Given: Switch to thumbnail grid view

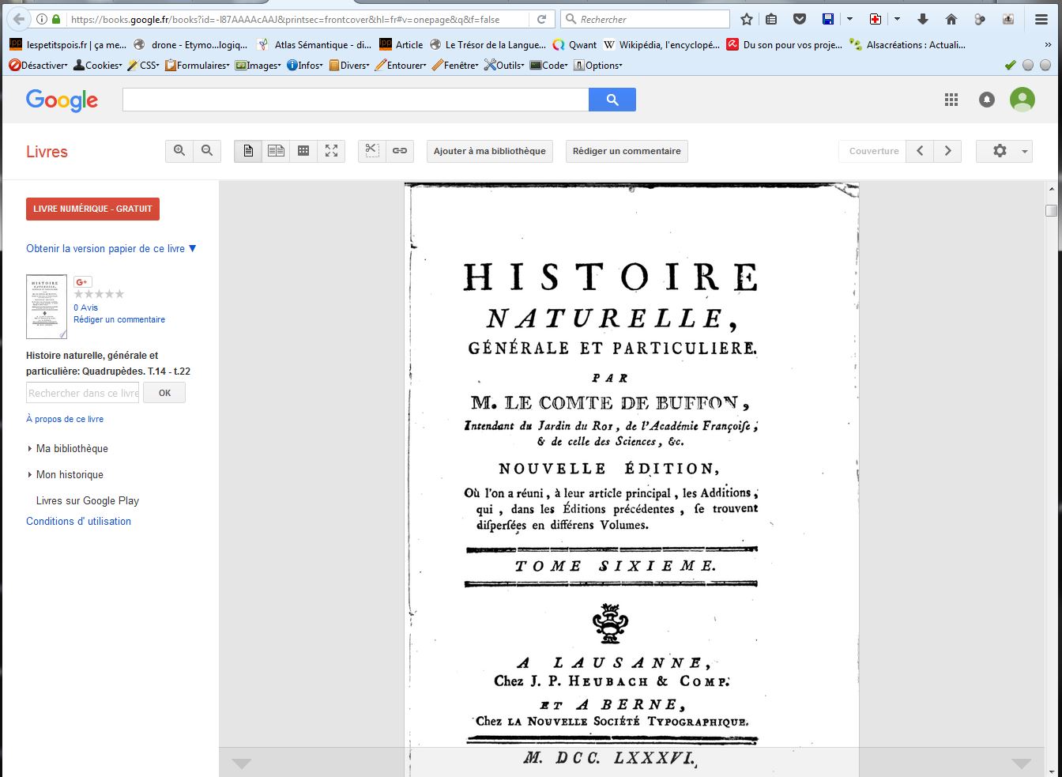Looking at the screenshot, I should click(x=303, y=151).
